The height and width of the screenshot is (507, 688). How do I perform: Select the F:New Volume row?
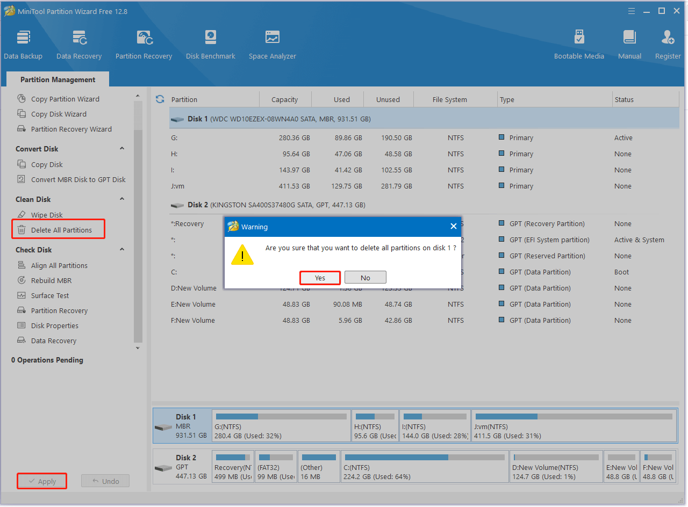(x=424, y=321)
